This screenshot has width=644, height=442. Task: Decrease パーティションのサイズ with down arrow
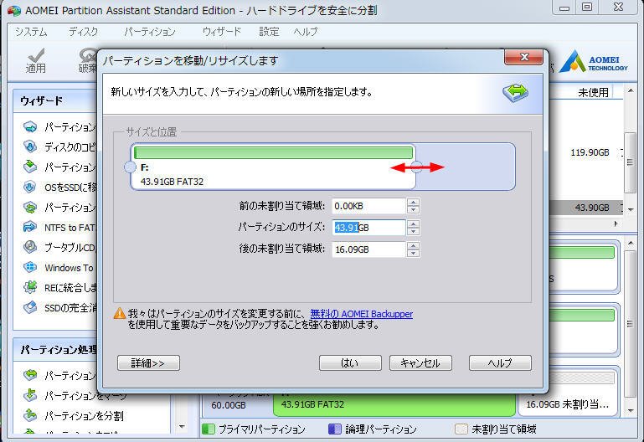(x=413, y=232)
